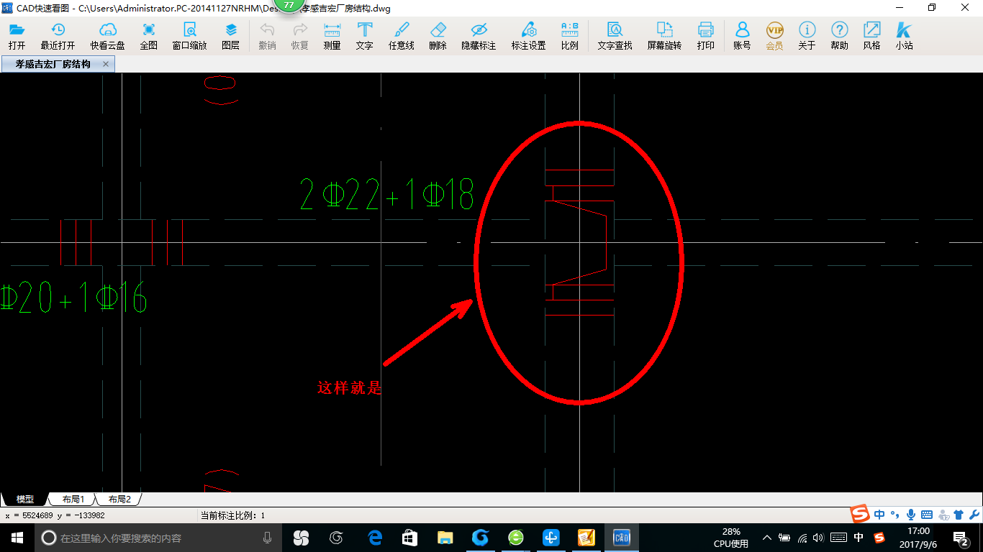The width and height of the screenshot is (983, 552).
Task: Choose the 任意线 freehand line tool
Action: point(402,36)
